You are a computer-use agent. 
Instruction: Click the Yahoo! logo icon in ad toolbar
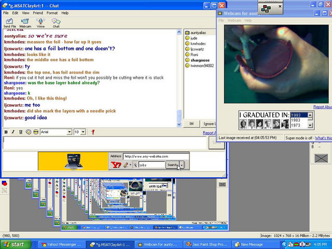coord(116,165)
